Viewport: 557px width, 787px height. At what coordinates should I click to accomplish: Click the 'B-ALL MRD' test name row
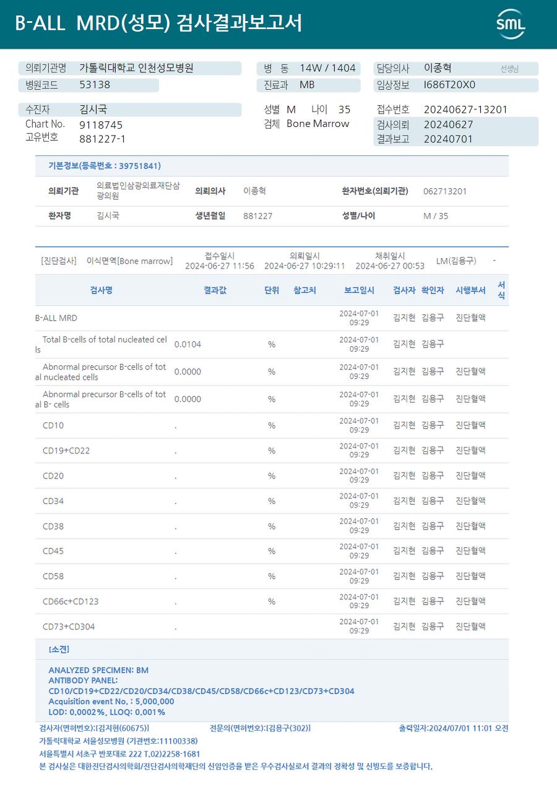coord(272,318)
